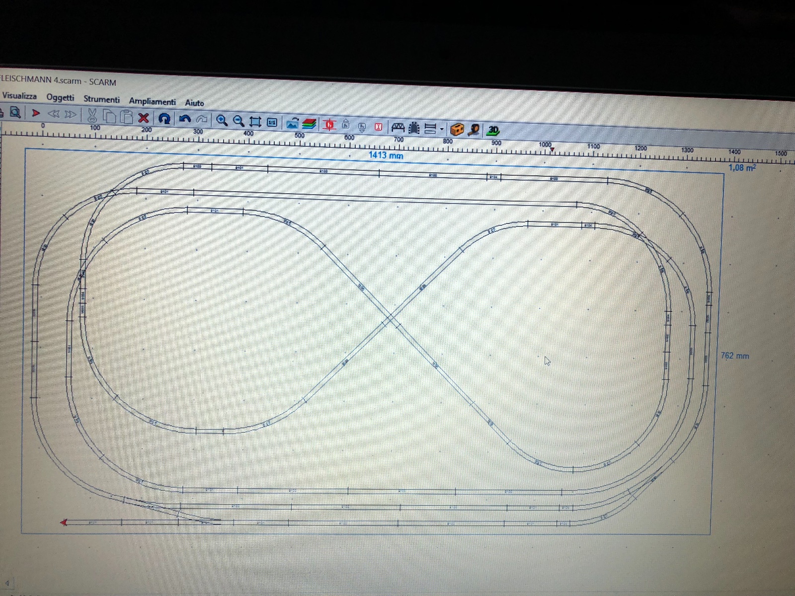Open the Ampliamenti menu
This screenshot has width=795, height=596.
point(152,101)
